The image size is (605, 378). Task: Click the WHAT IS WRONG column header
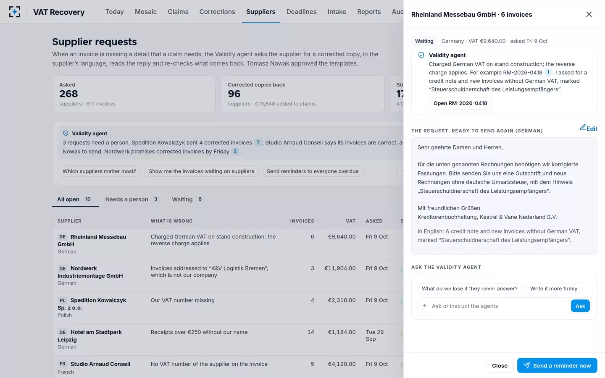171,221
